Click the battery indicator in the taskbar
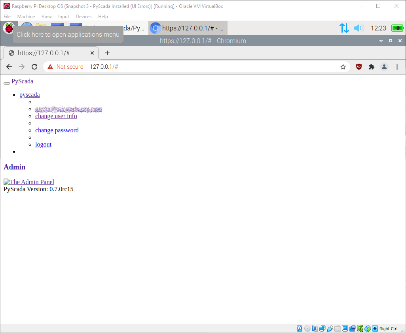Image resolution: width=406 pixels, height=333 pixels. point(397,28)
